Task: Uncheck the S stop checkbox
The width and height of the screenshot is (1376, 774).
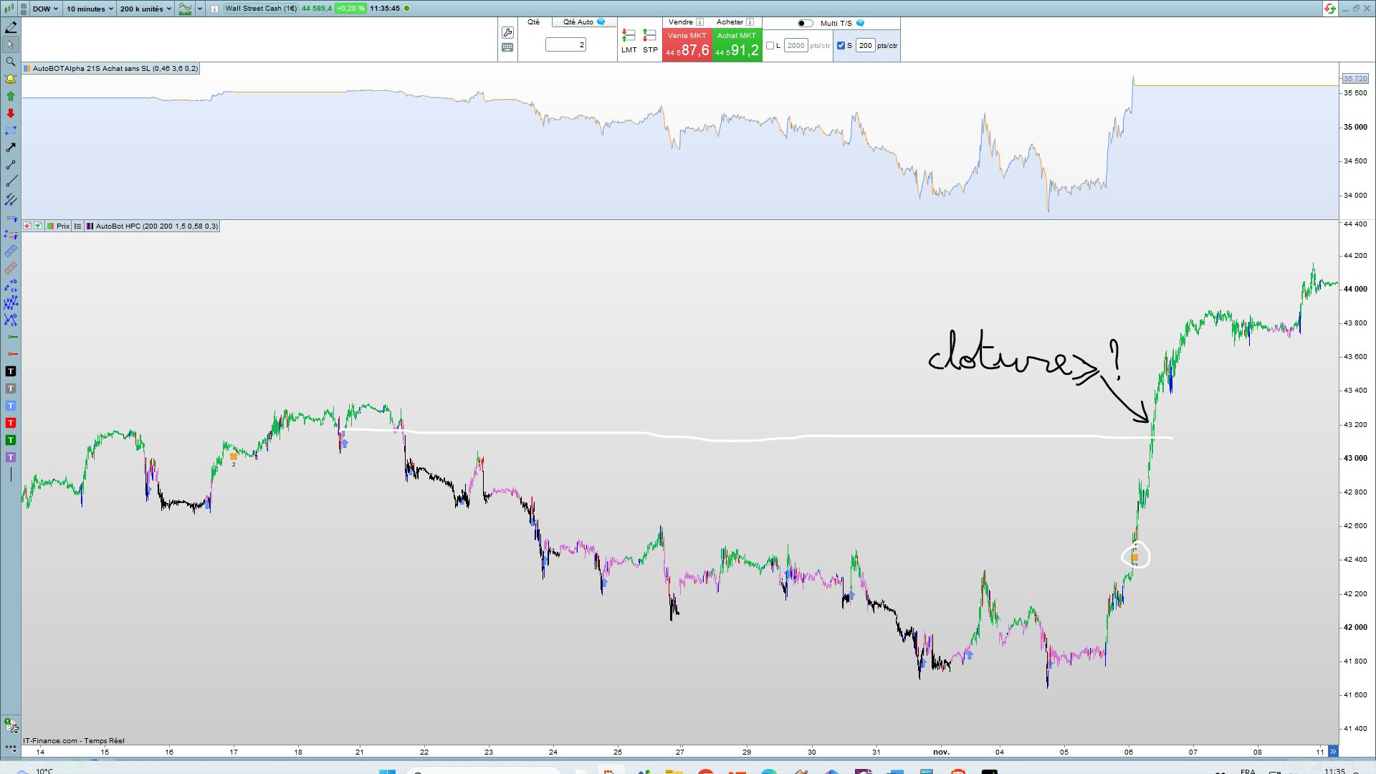Action: click(x=841, y=46)
